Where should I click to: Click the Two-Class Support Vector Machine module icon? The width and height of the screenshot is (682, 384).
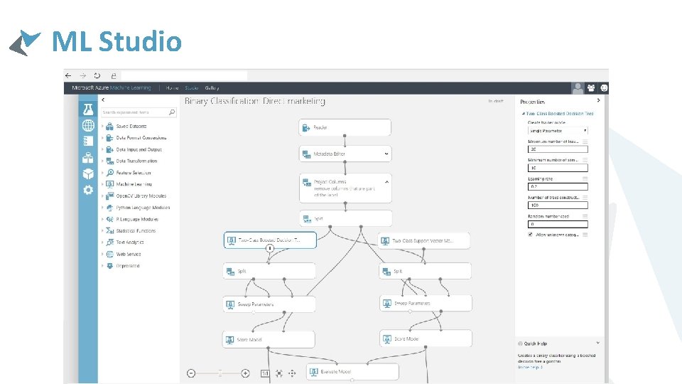point(385,240)
